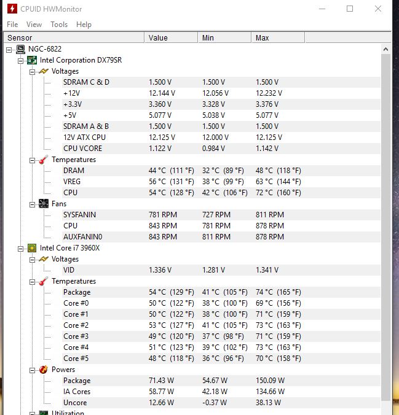The width and height of the screenshot is (399, 415).
Task: Click the Min column header
Action: coord(224,37)
